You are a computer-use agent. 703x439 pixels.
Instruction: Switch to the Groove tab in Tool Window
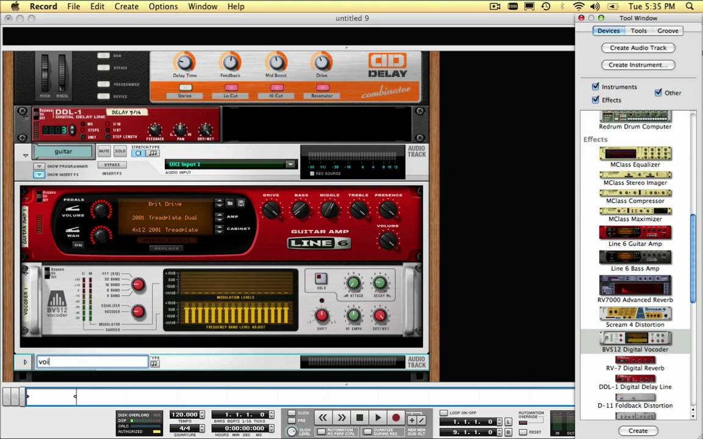668,30
